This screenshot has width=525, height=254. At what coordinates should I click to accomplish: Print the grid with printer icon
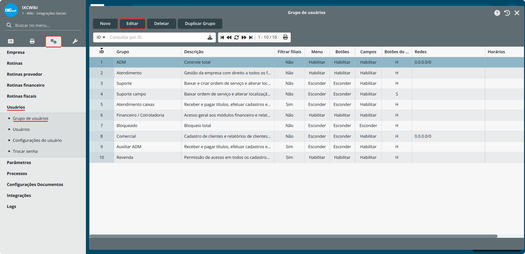[285, 37]
